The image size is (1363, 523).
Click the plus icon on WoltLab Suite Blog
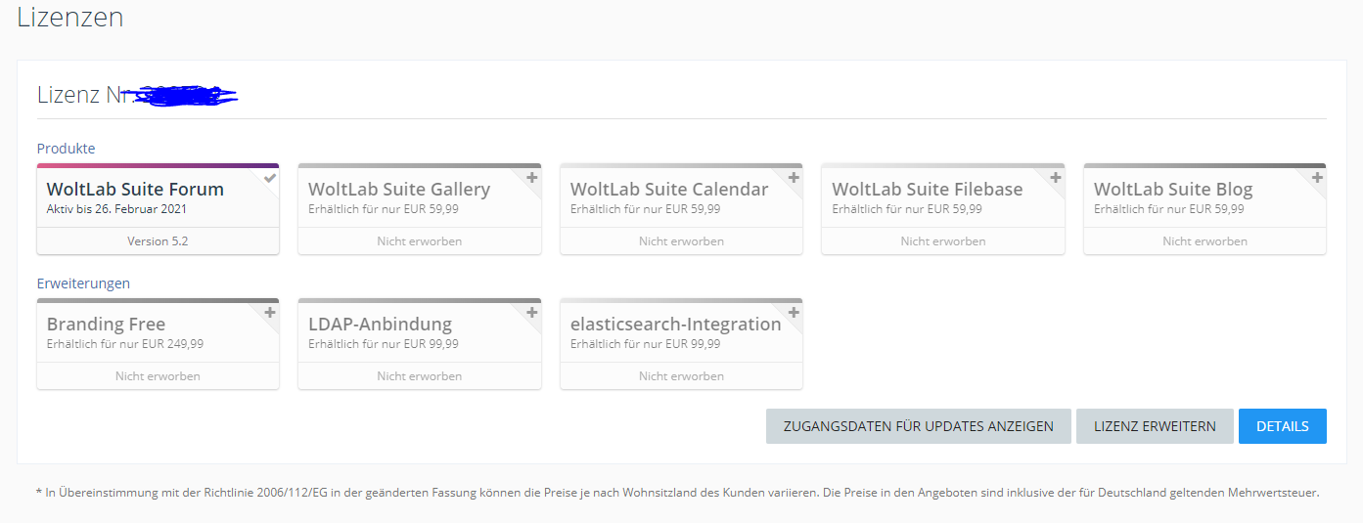pyautogui.click(x=1317, y=178)
